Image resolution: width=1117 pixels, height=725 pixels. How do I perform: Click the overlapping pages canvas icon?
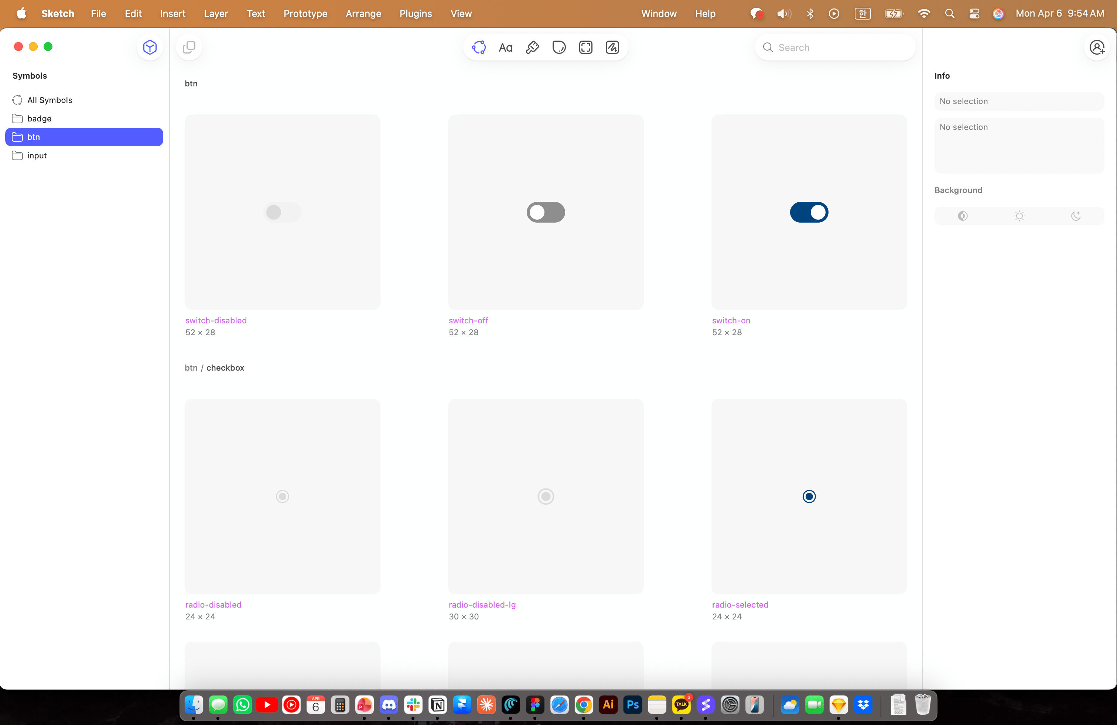click(189, 47)
